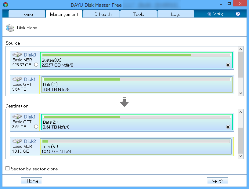Click the Disk clone title text
This screenshot has width=249, height=189.
coord(27,28)
